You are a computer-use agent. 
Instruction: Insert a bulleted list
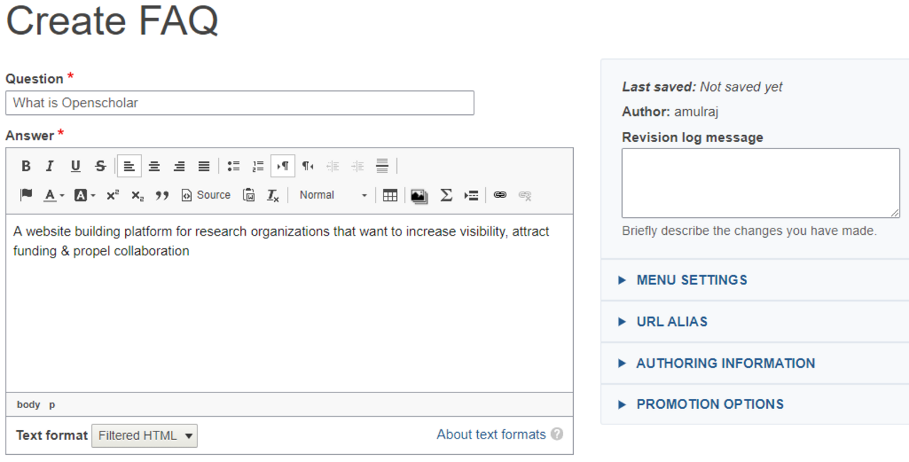233,166
